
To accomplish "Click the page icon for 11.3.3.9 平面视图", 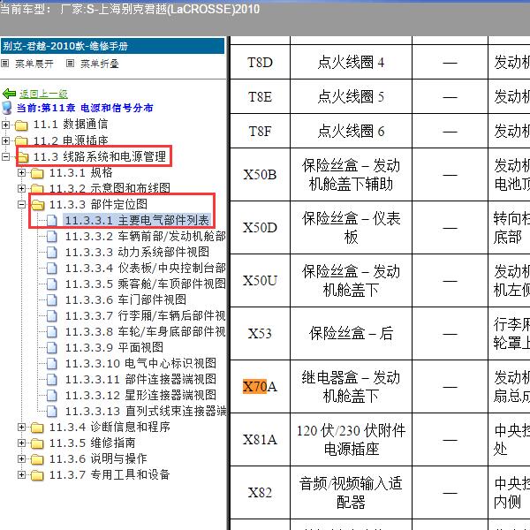I will tap(52, 347).
